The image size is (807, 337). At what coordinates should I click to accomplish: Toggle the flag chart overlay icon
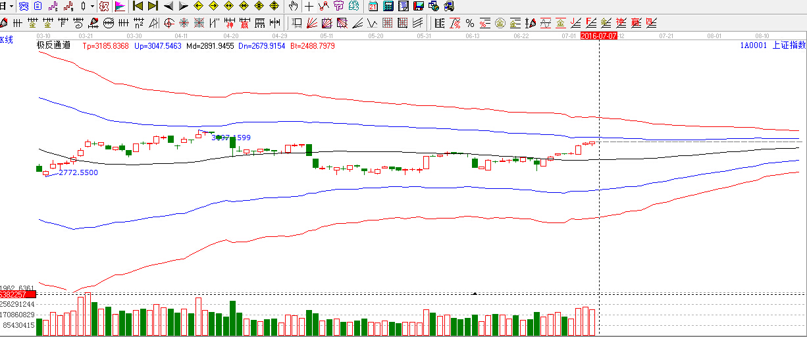pyautogui.click(x=120, y=7)
